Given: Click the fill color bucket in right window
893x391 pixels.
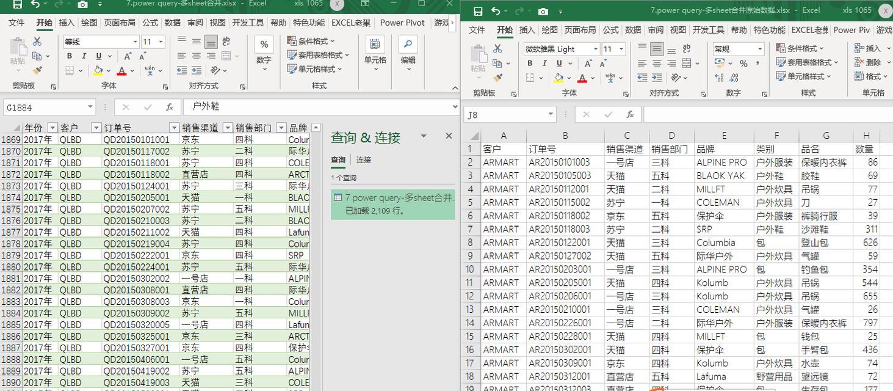Looking at the screenshot, I should point(558,78).
